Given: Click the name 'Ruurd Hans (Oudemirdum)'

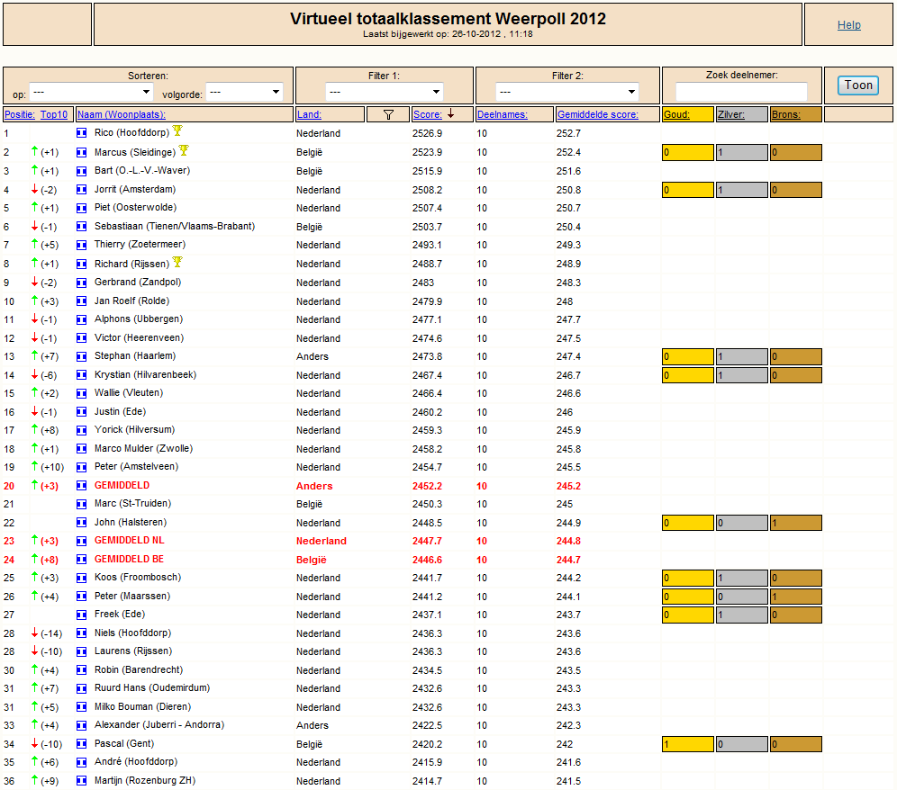Looking at the screenshot, I should (152, 687).
